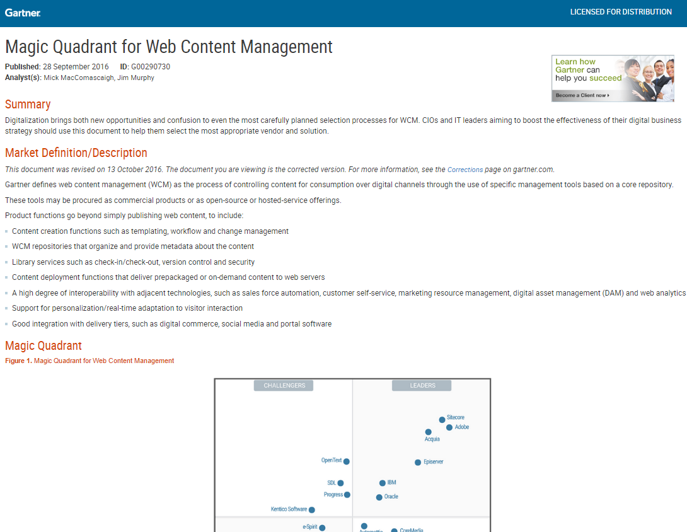Click the CHALLENGERS quadrant label
687x532 pixels.
tap(284, 386)
